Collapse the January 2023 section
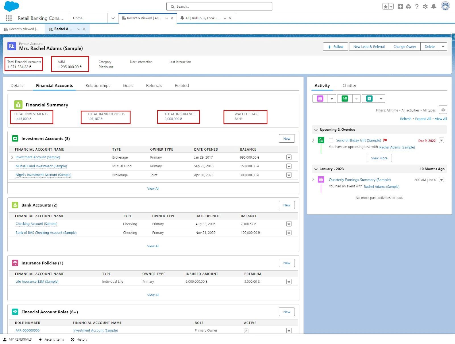The image size is (455, 344). coord(316,169)
